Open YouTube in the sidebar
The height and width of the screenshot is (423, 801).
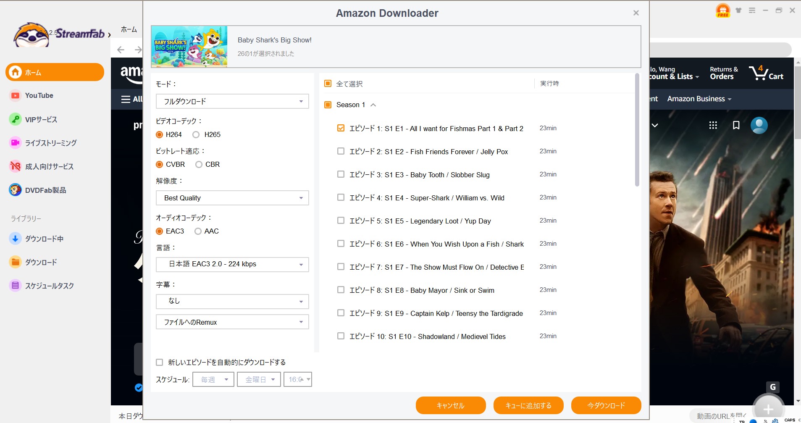pos(39,95)
